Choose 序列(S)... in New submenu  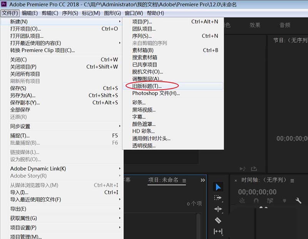pyautogui.click(x=173, y=36)
